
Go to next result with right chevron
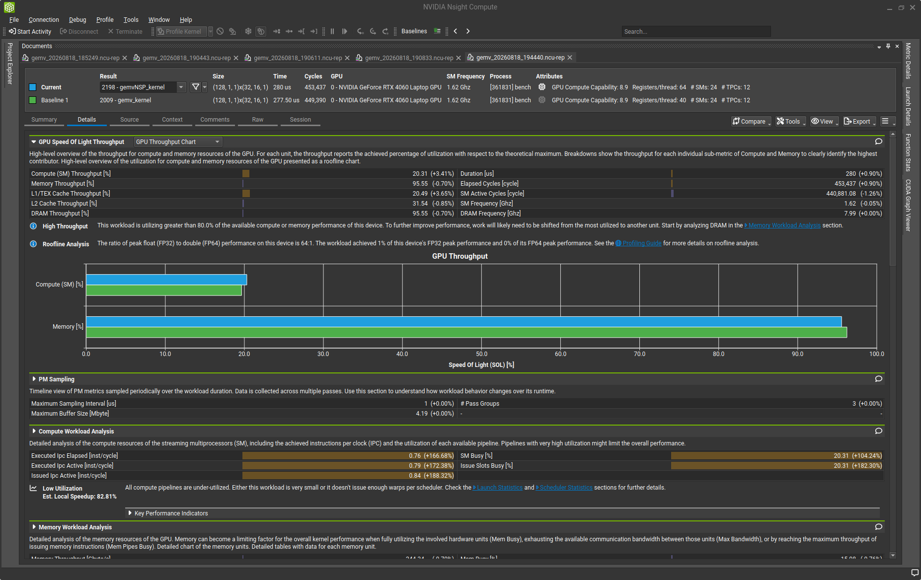[468, 31]
